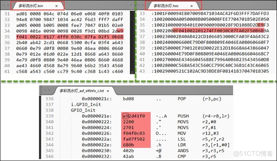Click the POP mnemonic
Screen dimensions: 277x161
[x=182, y=99]
